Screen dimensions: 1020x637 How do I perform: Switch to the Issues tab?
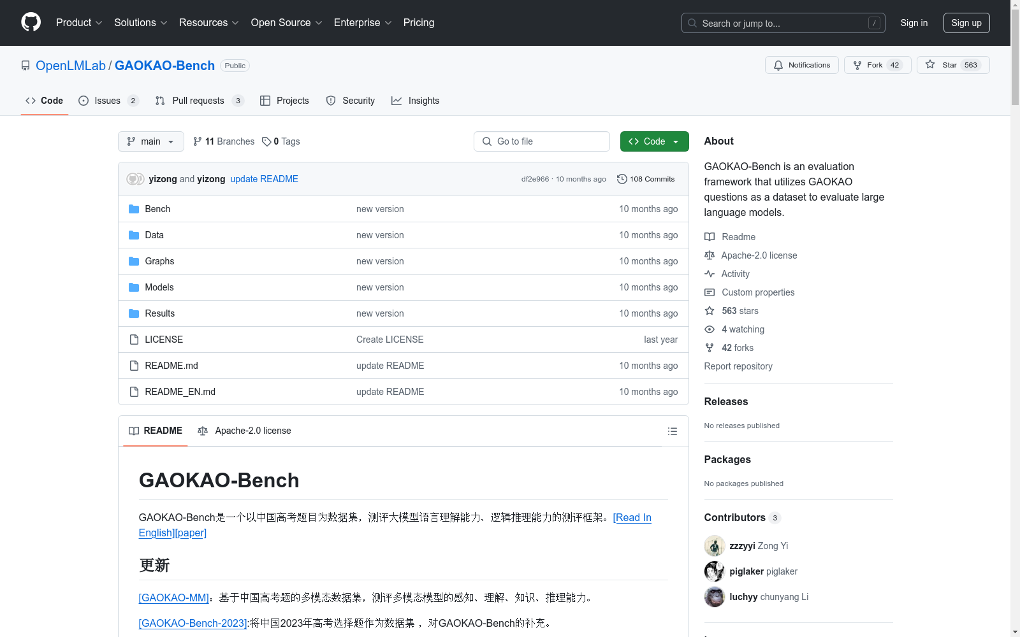click(108, 101)
